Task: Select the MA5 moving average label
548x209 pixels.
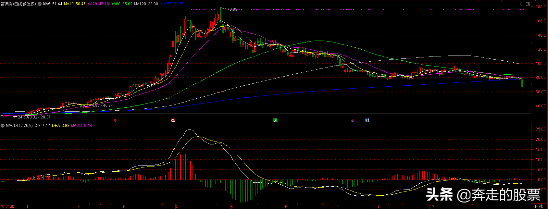Action: point(53,4)
